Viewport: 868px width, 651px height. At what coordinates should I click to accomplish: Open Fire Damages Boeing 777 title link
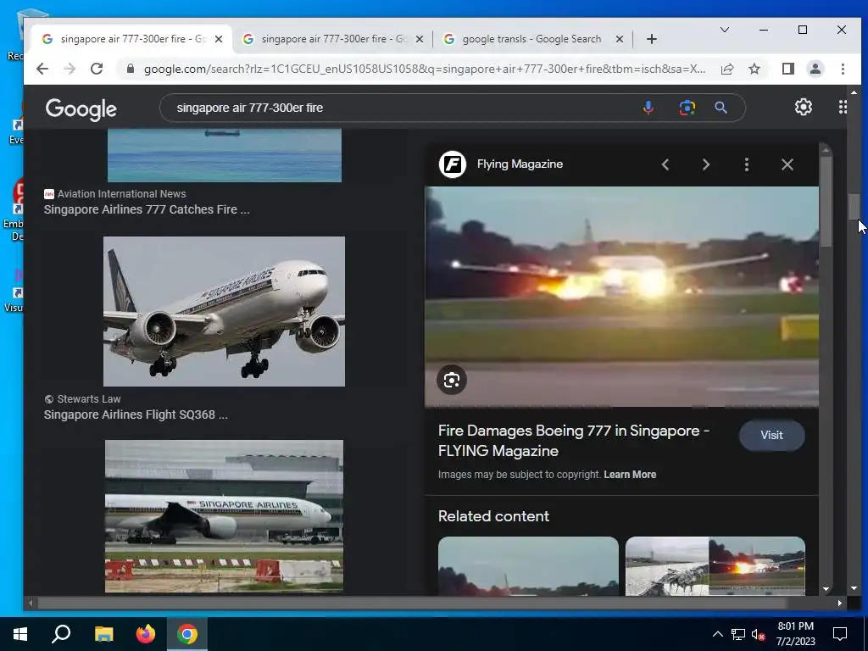coord(574,441)
